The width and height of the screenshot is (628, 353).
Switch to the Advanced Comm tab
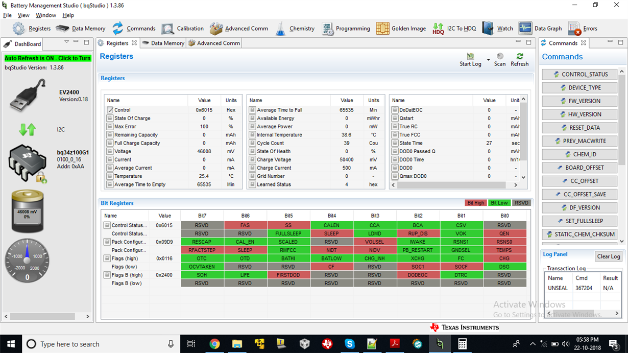pyautogui.click(x=214, y=43)
